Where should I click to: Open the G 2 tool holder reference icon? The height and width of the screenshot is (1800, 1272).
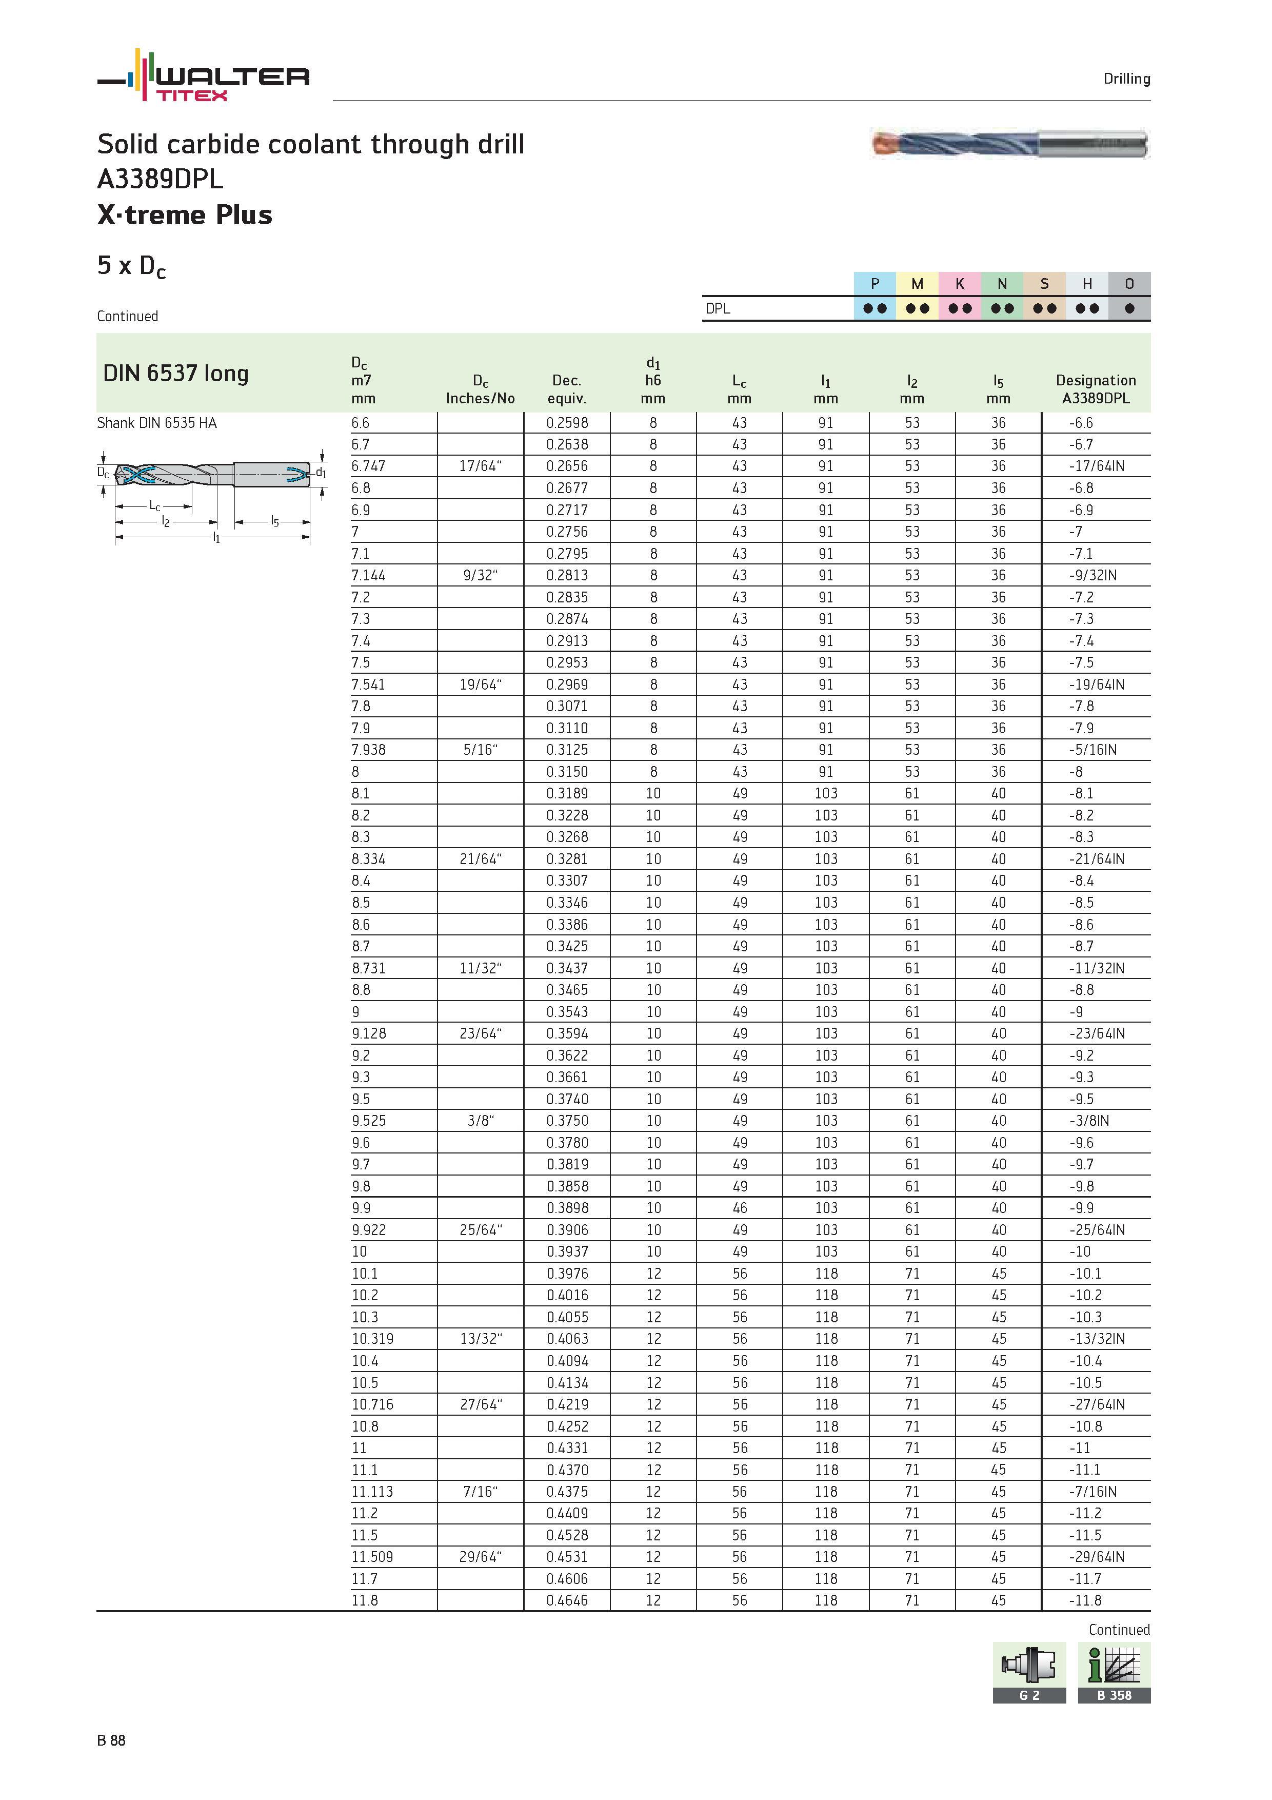click(1029, 1673)
